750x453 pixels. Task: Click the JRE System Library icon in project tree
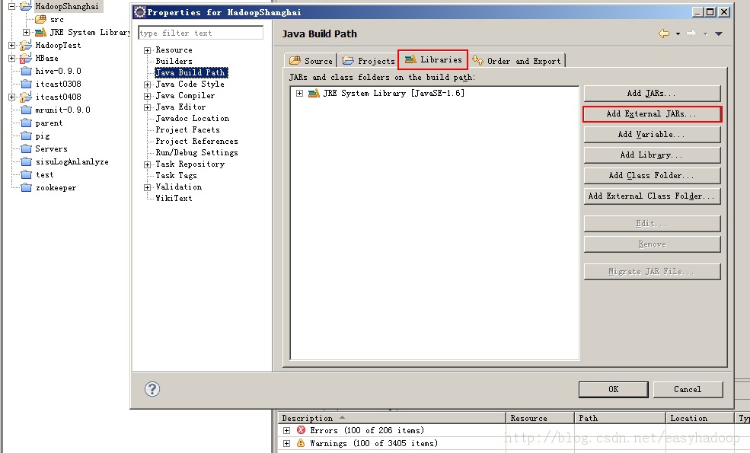pos(40,32)
